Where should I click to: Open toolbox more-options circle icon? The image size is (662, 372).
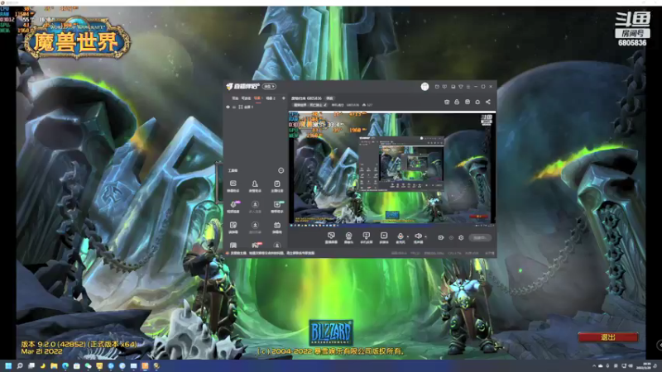coord(281,170)
